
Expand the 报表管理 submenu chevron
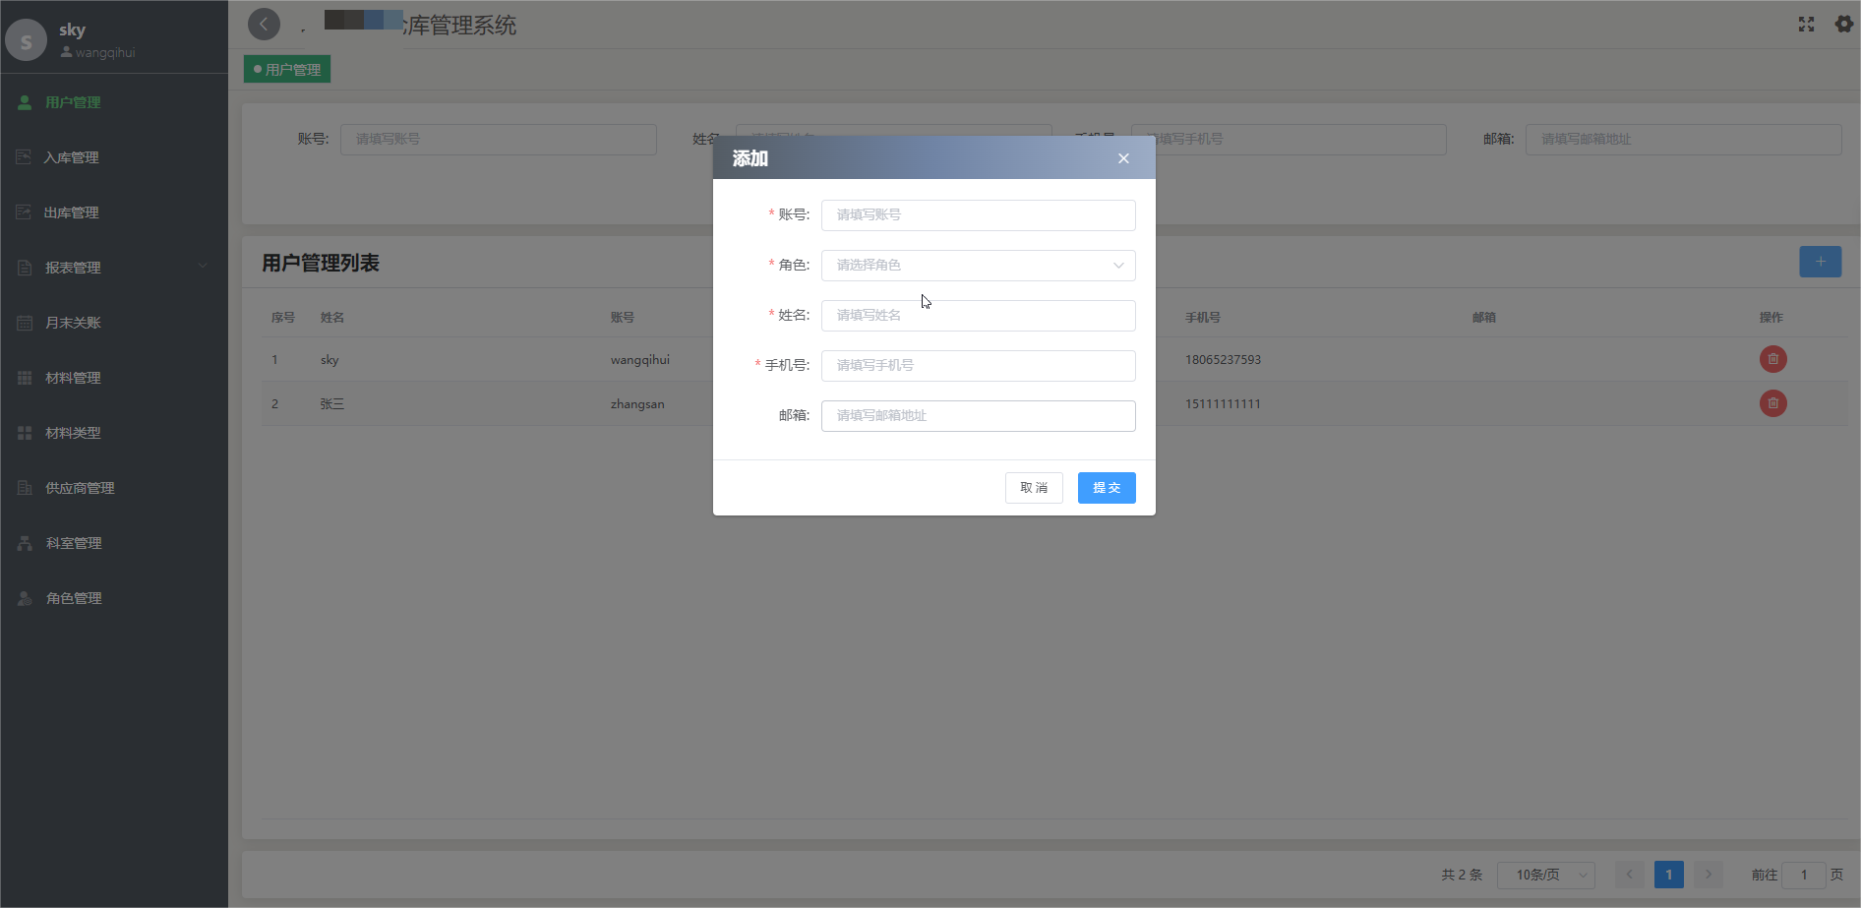[x=204, y=266]
